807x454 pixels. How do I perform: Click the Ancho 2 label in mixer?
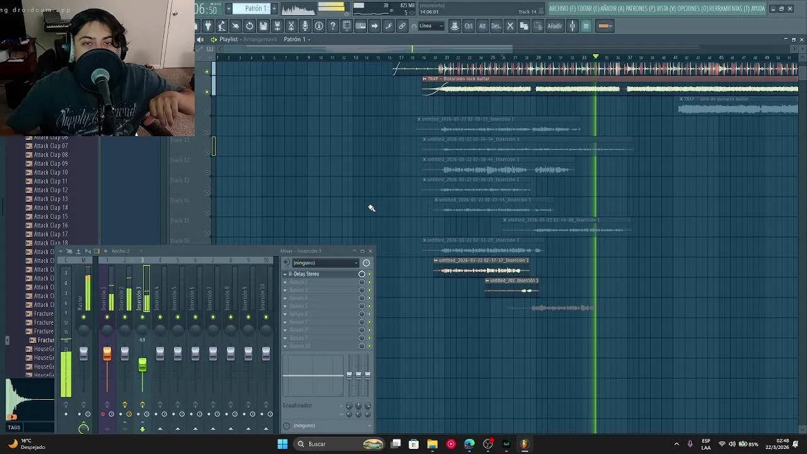click(x=120, y=251)
